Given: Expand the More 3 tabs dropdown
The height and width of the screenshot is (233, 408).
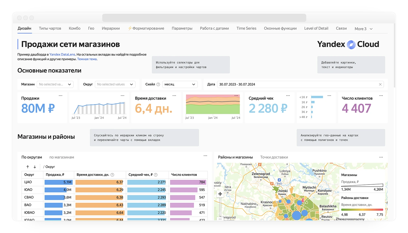Looking at the screenshot, I should coord(363,29).
